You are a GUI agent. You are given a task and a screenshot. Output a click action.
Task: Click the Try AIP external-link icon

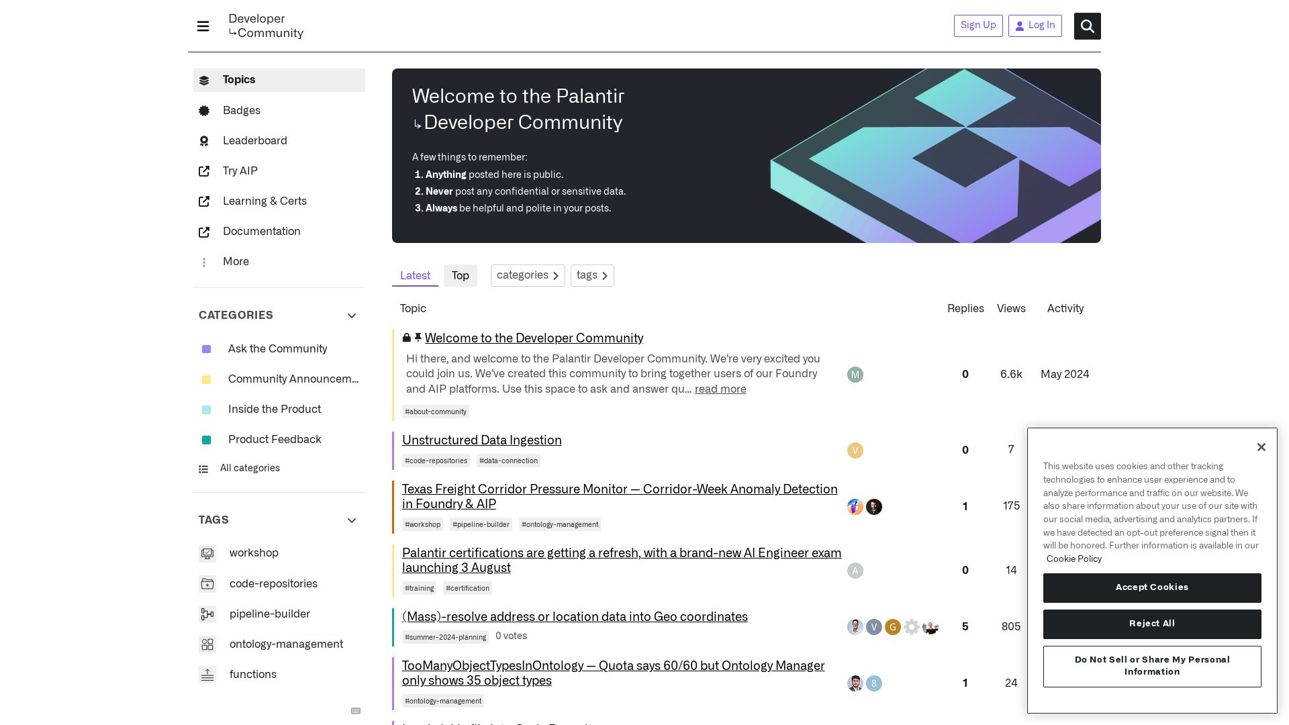(x=204, y=171)
